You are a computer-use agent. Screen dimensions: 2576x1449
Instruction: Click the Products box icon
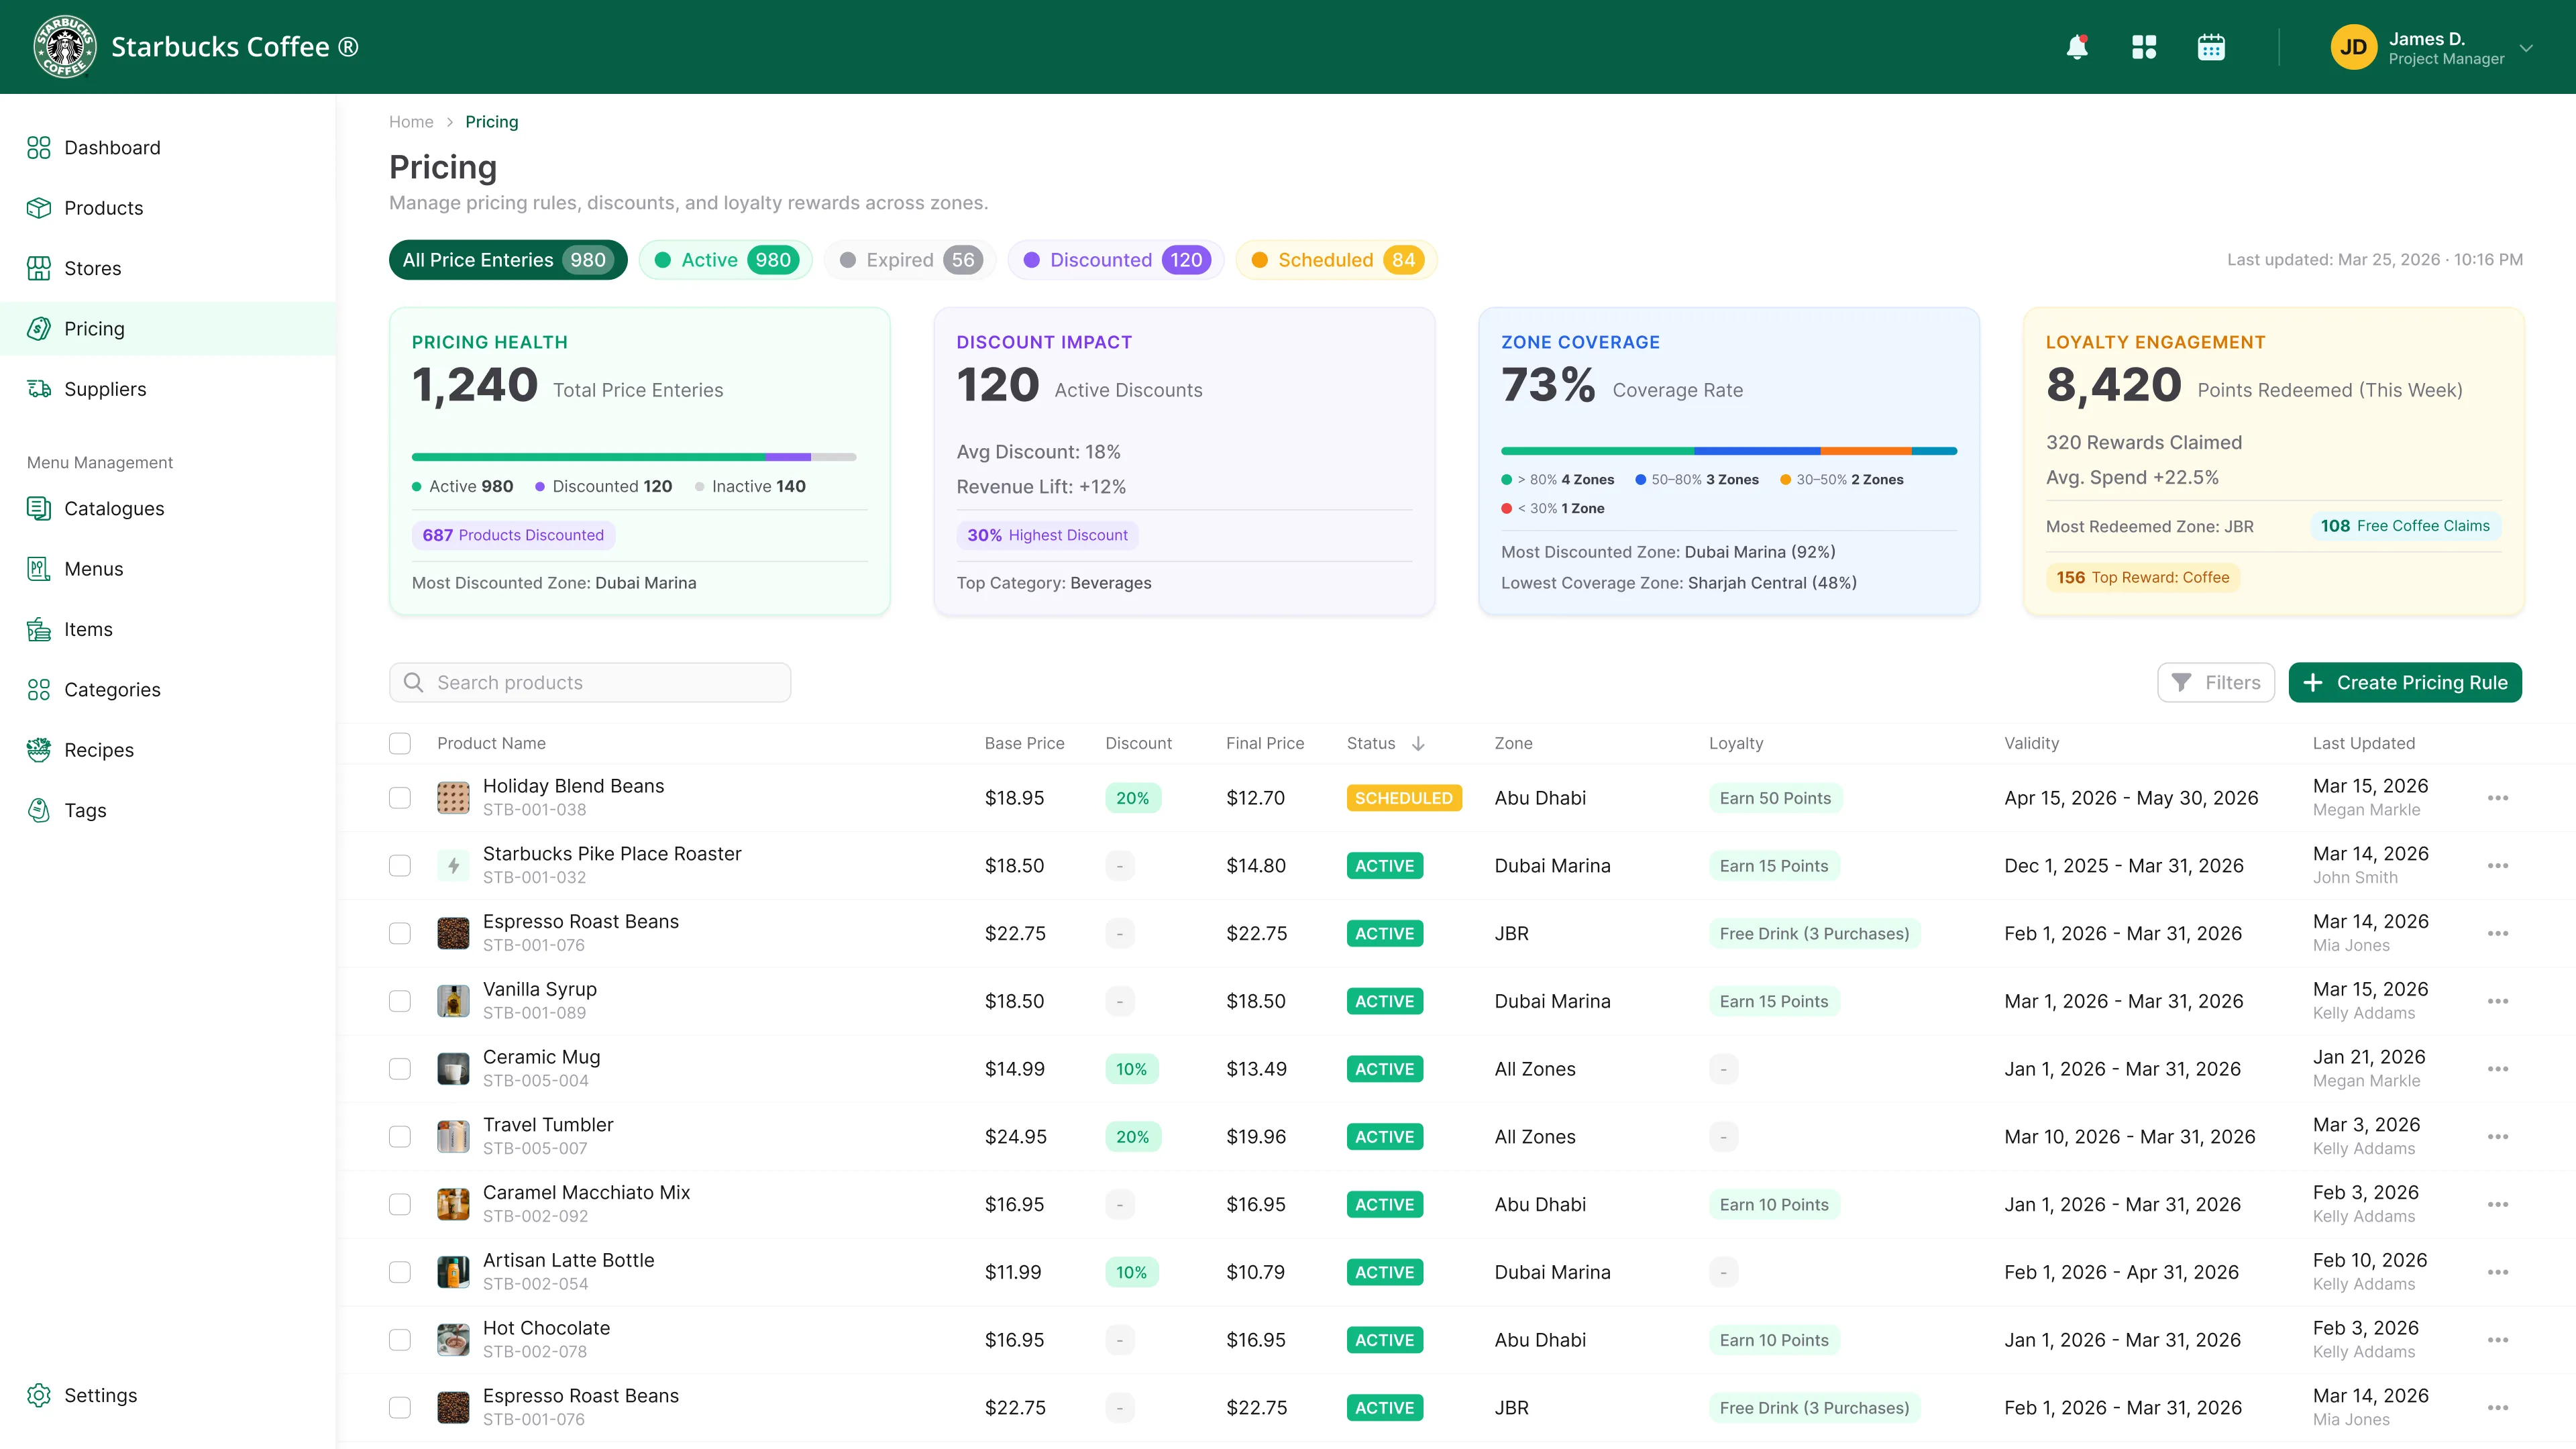click(39, 208)
